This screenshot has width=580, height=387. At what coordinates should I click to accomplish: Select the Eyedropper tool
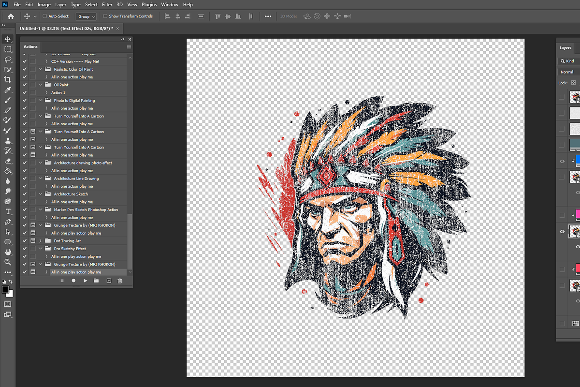click(x=8, y=90)
